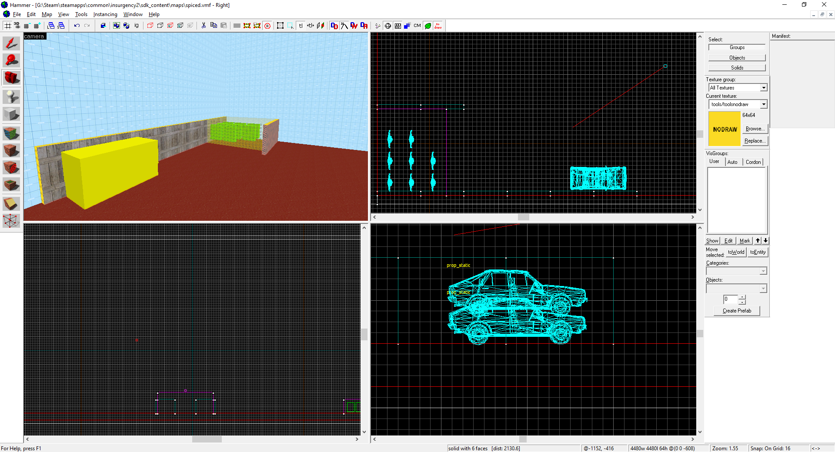Switch to the Auto VisGroups tab
This screenshot has height=452, width=835.
pos(733,162)
